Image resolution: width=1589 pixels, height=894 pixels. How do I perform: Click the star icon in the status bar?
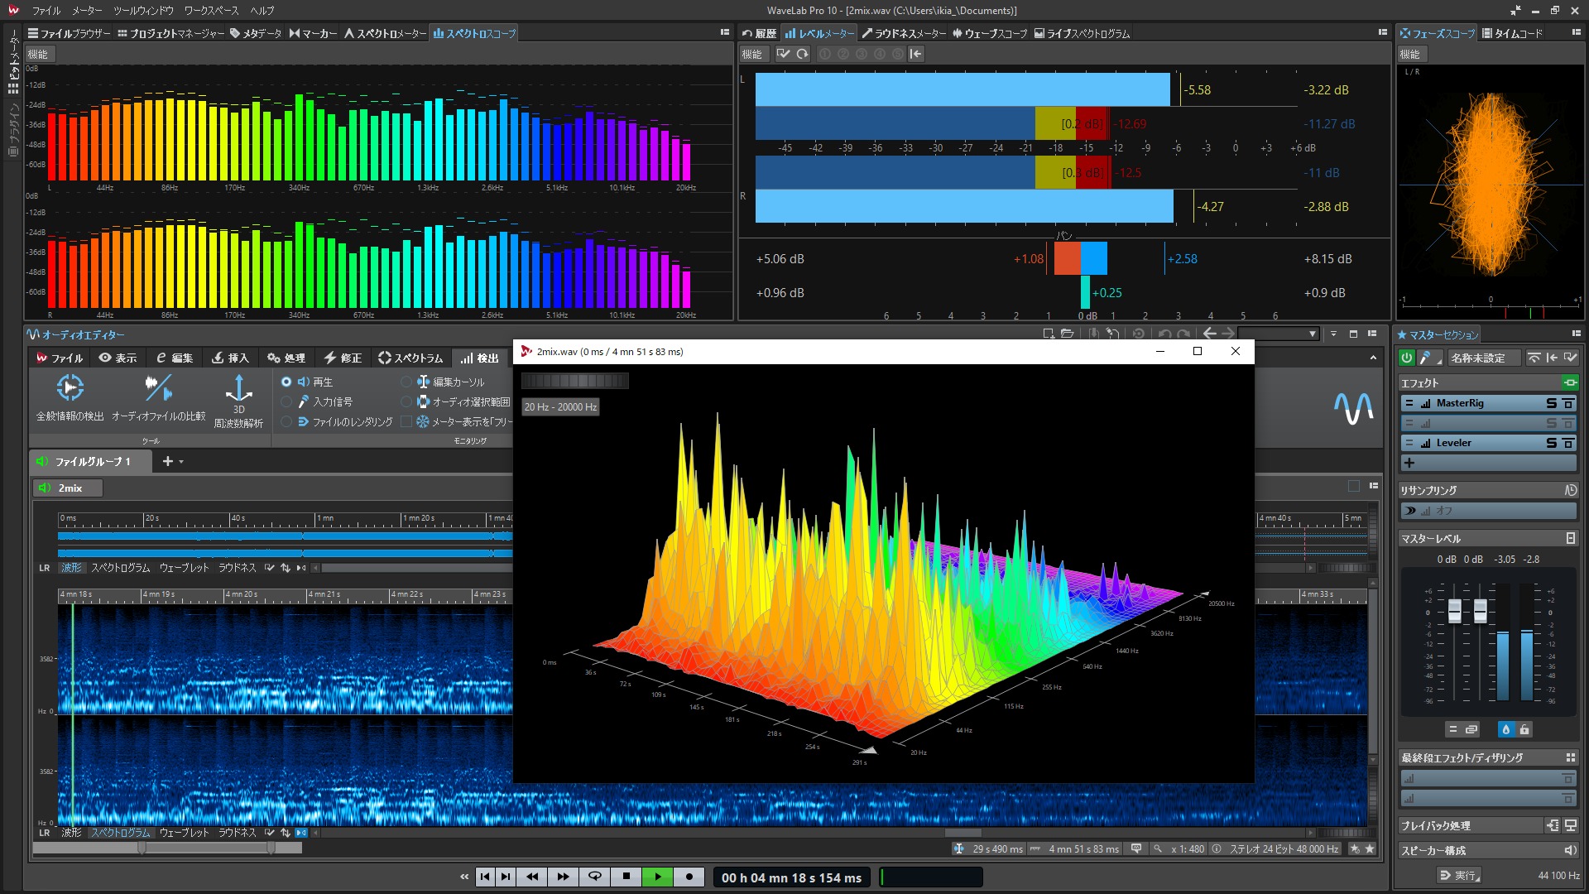point(1371,848)
